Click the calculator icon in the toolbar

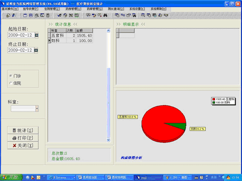[48, 15]
